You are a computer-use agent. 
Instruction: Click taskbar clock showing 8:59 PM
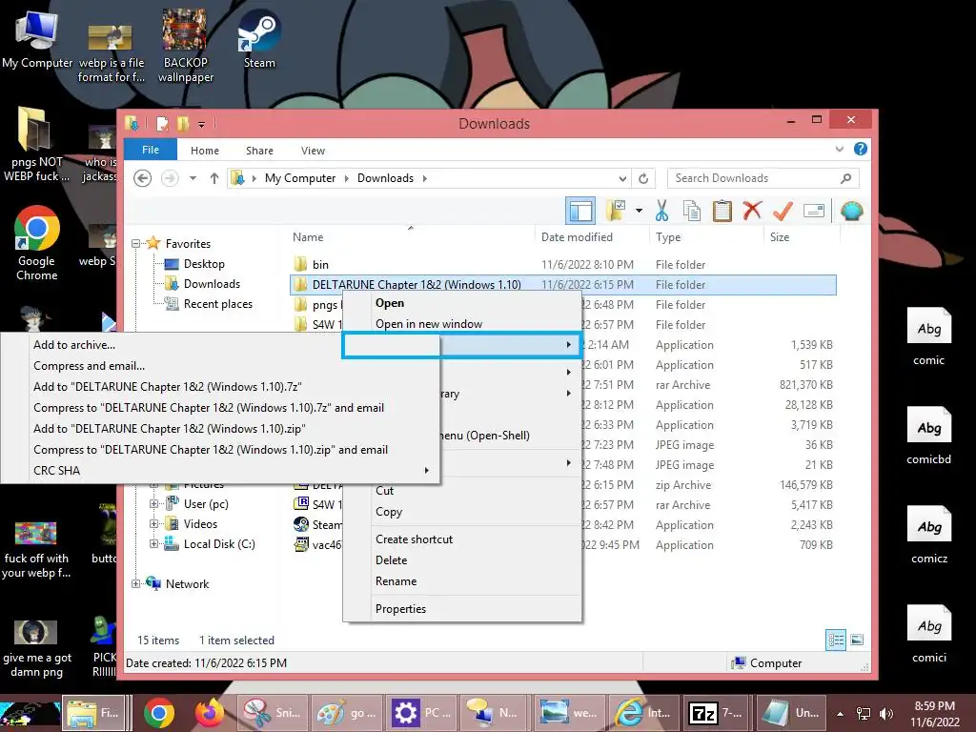point(935,714)
